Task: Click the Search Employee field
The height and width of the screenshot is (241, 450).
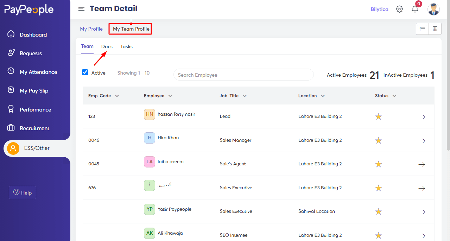Action: (243, 75)
